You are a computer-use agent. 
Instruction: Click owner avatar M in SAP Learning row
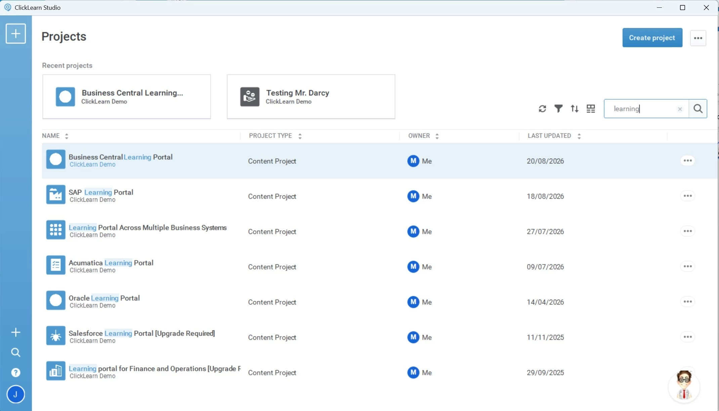[413, 196]
